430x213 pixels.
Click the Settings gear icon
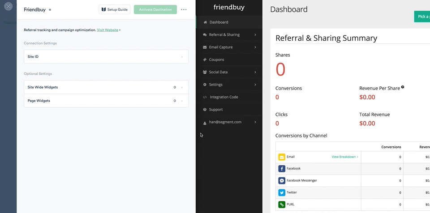point(205,85)
